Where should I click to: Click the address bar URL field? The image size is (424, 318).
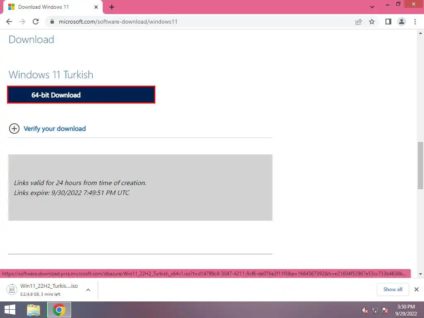coord(200,22)
